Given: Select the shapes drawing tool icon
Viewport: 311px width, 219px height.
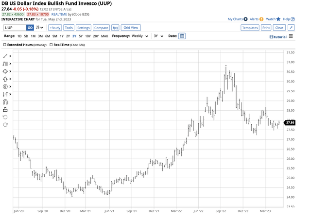Looking at the screenshot, I should (x=5, y=71).
